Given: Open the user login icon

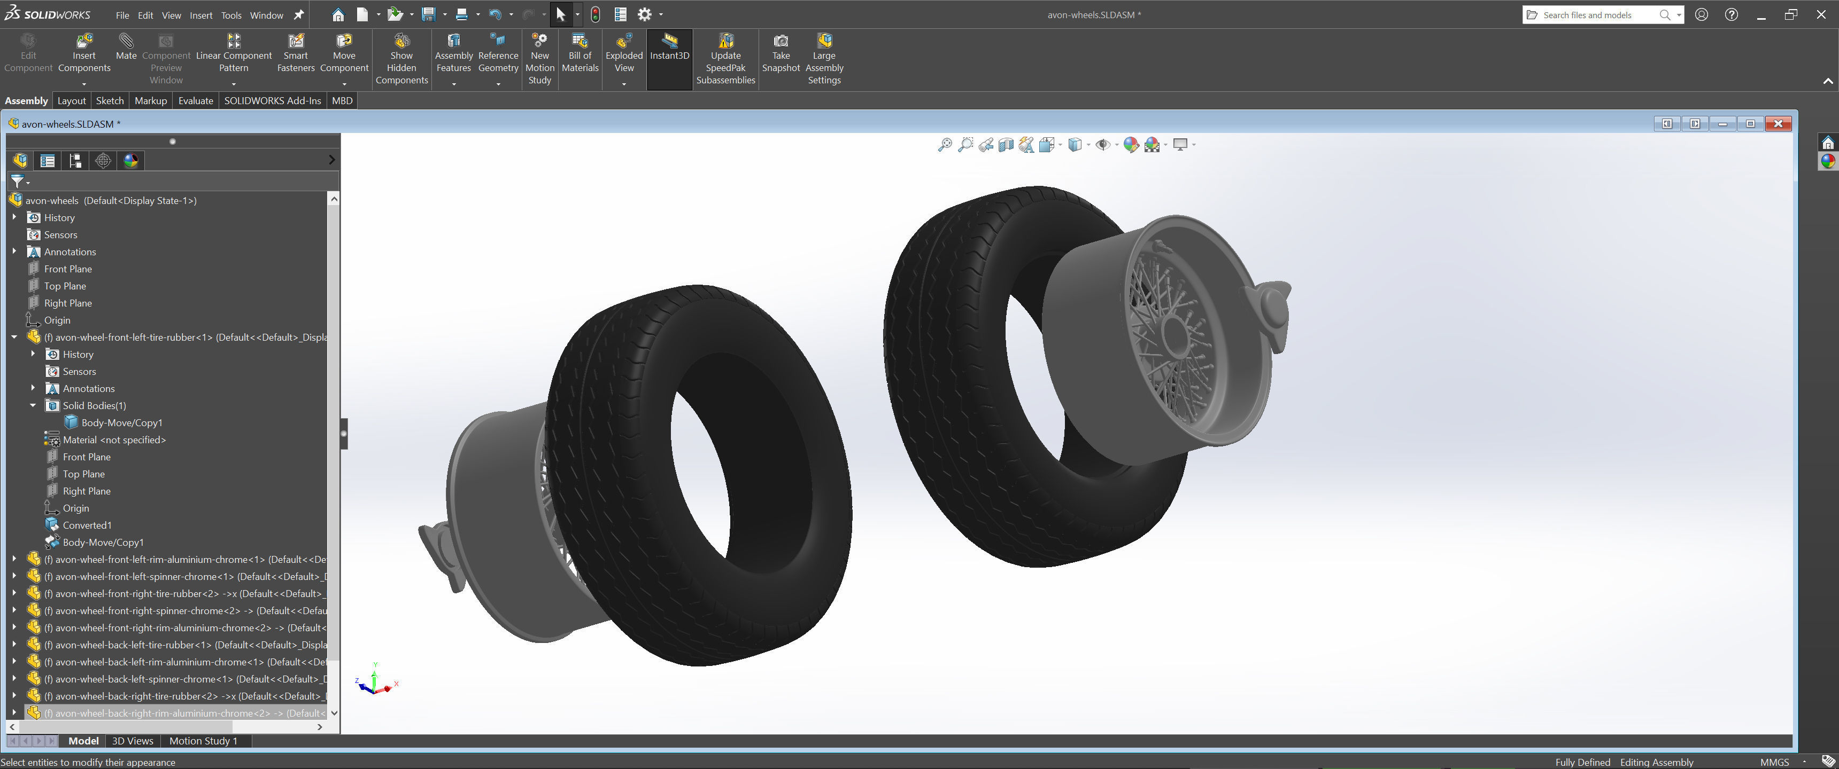Looking at the screenshot, I should (x=1702, y=14).
